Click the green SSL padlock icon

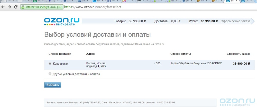[22, 7]
